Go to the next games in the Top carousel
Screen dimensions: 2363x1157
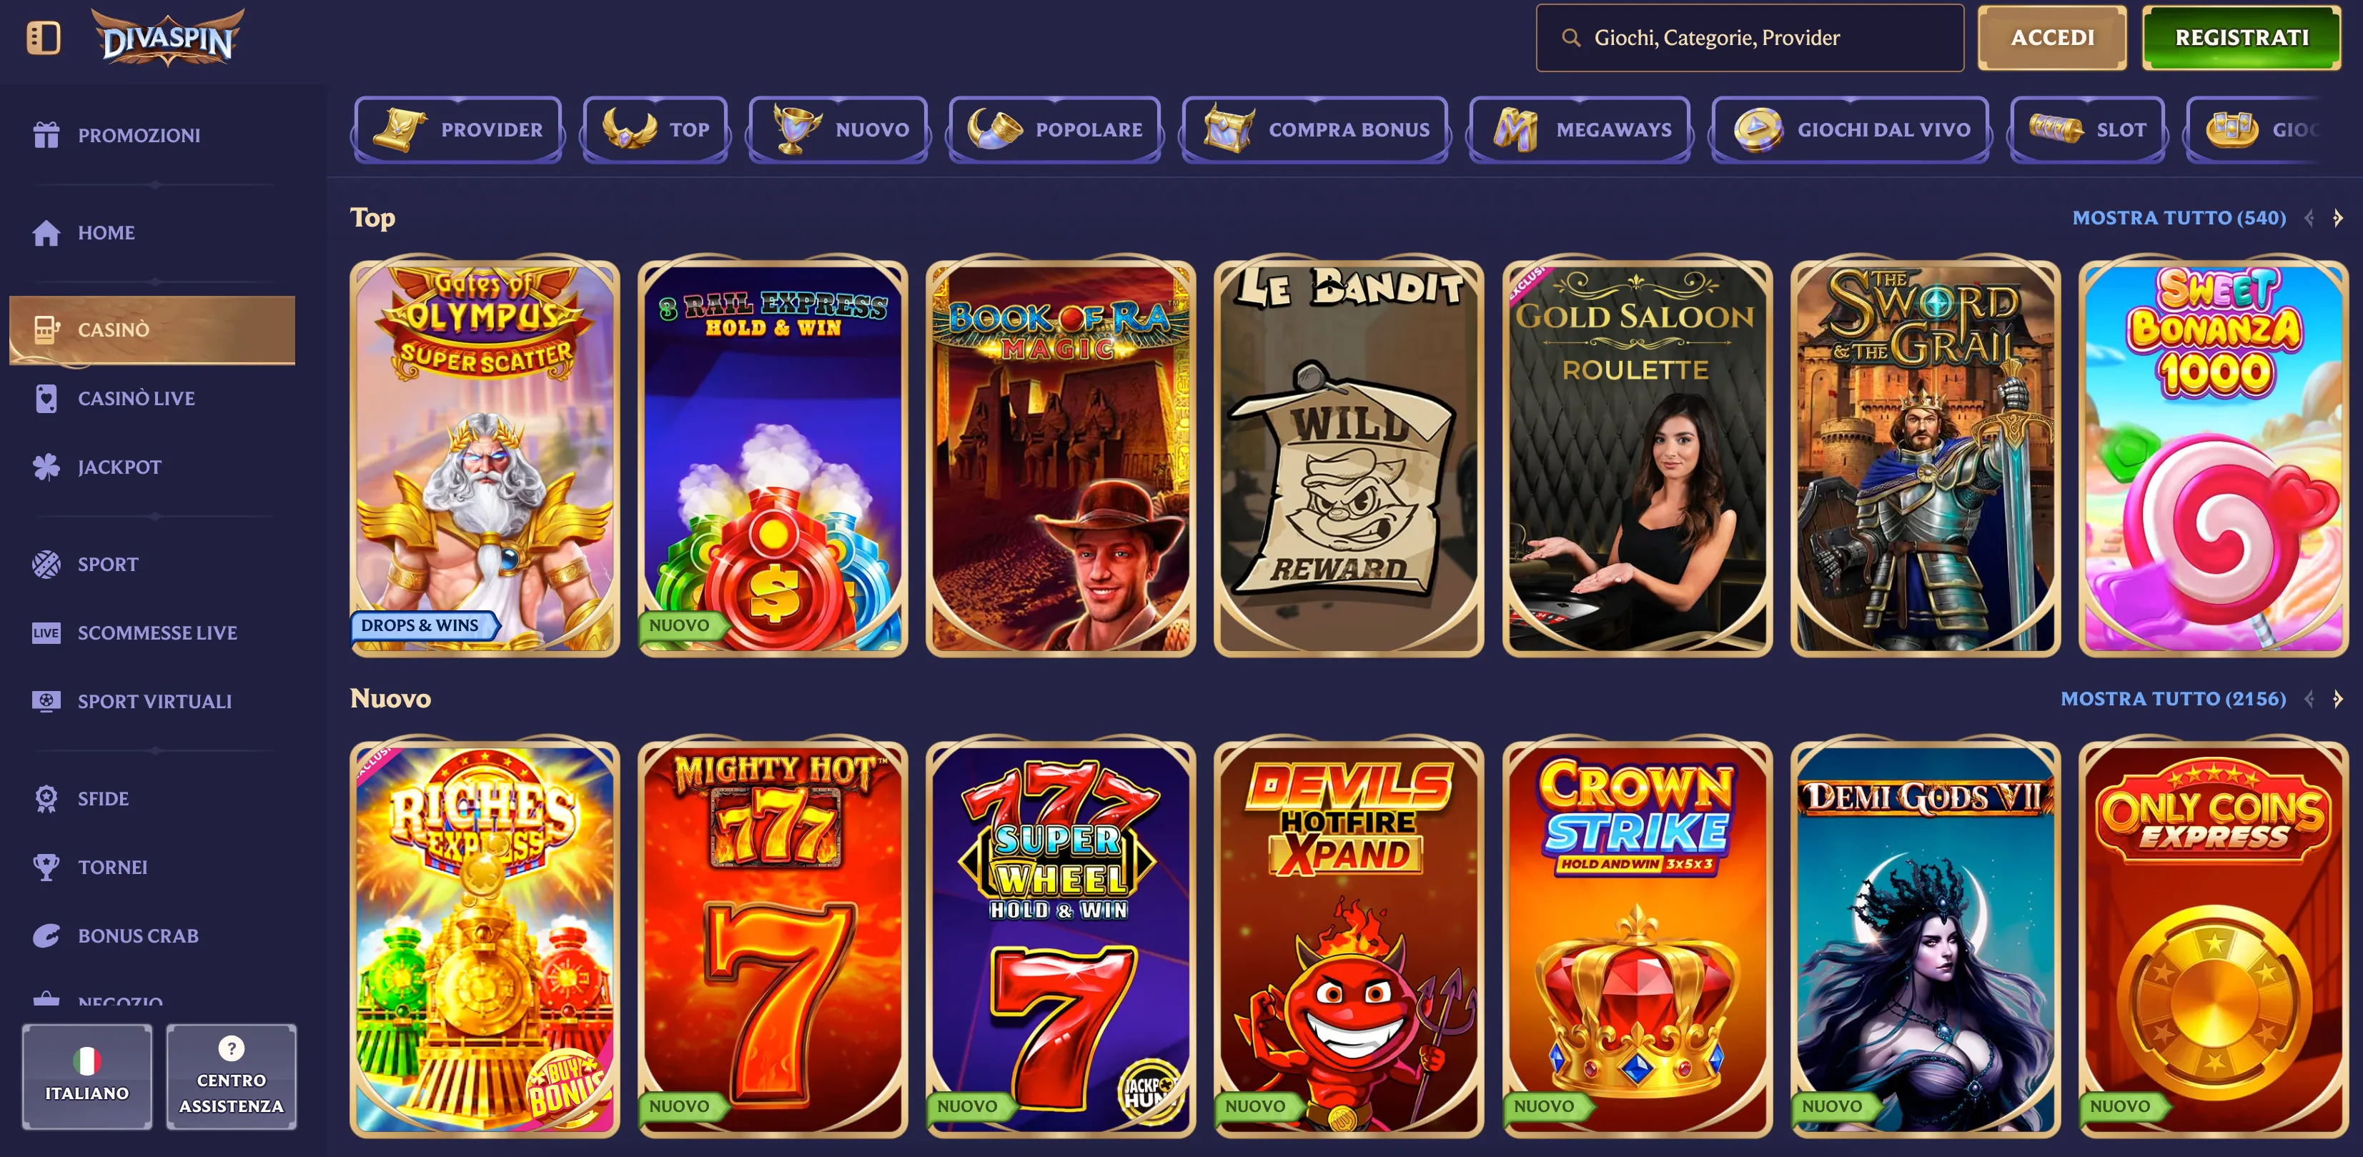coord(2337,217)
